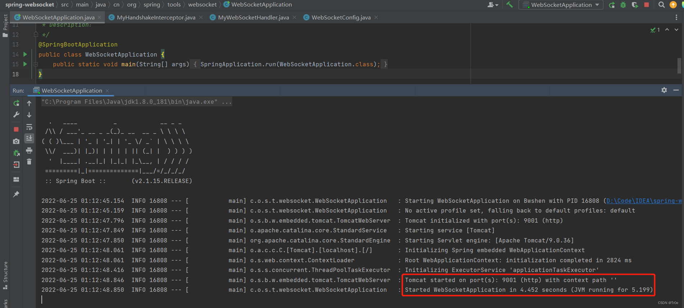Stop the process using the Run panel red square
The width and height of the screenshot is (684, 308).
coord(16,129)
